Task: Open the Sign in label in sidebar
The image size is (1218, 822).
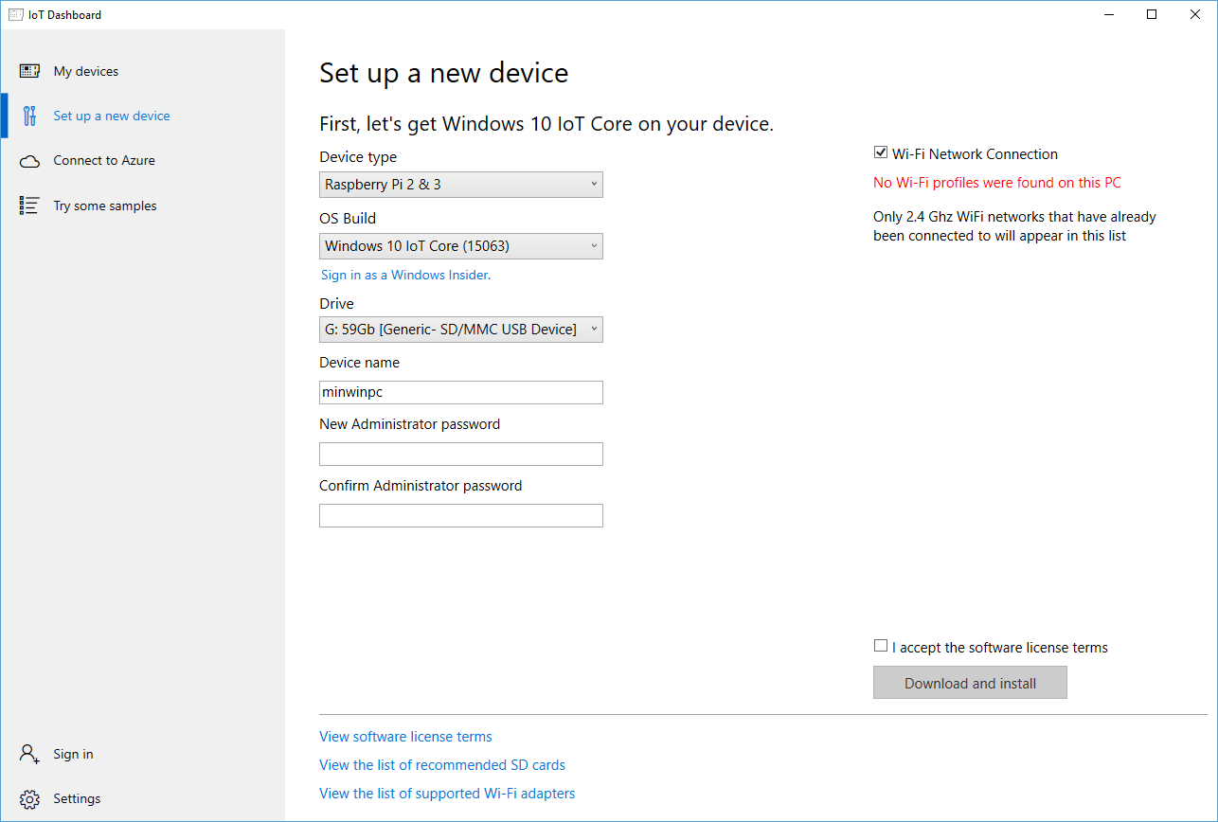Action: click(x=73, y=754)
